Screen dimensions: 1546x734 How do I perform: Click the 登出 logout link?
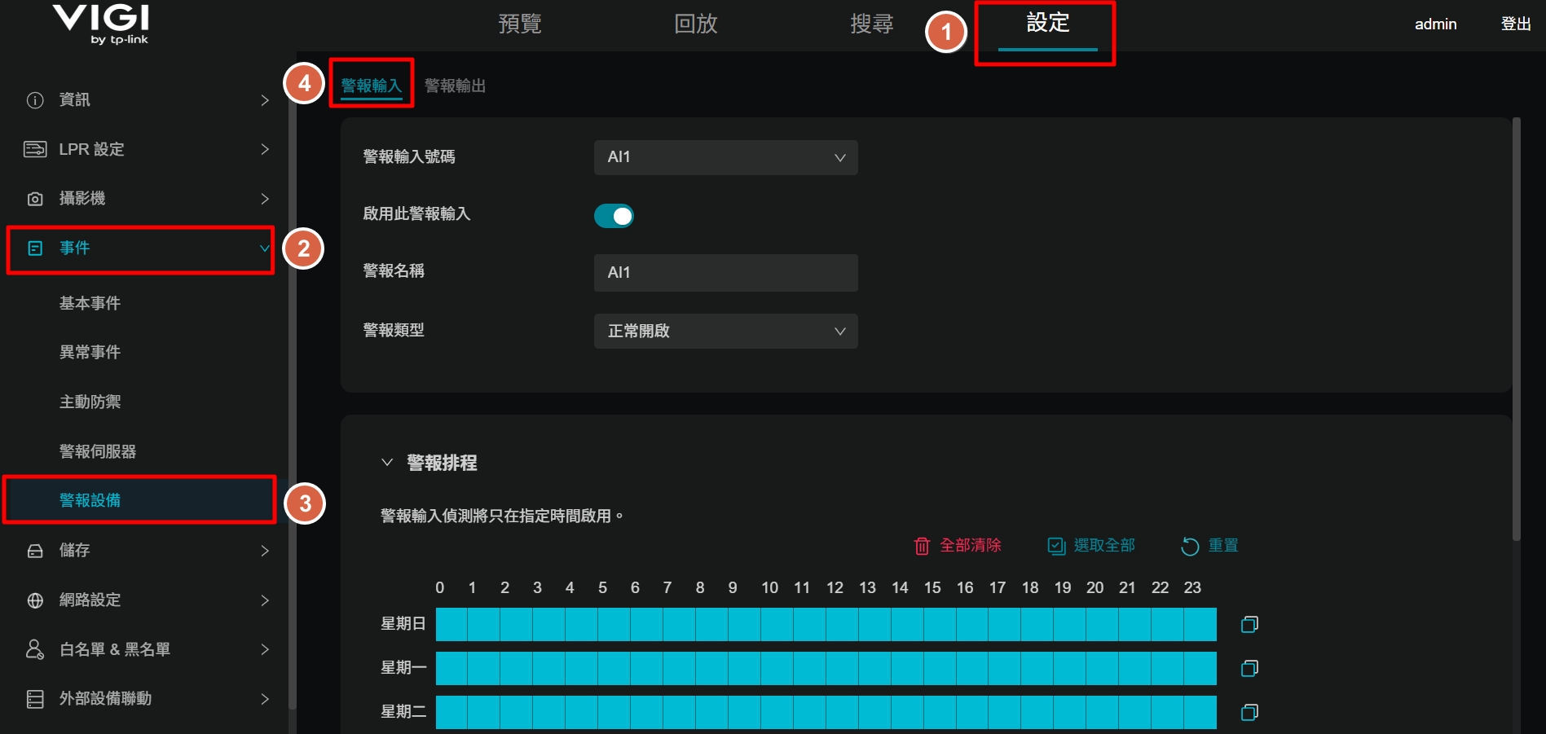coord(1516,24)
